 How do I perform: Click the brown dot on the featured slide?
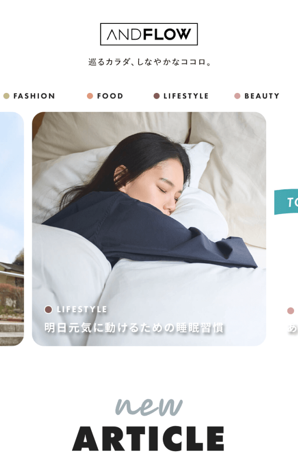click(48, 309)
